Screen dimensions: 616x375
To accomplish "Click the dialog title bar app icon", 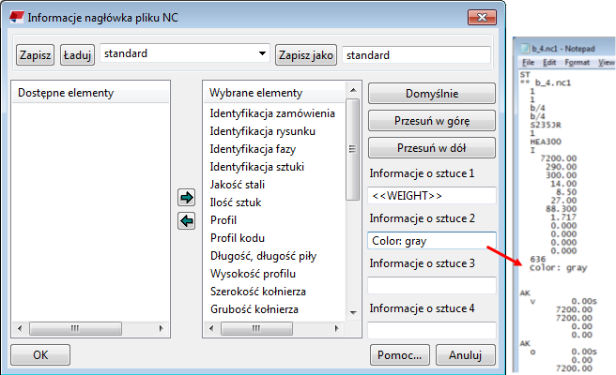I will pos(14,18).
